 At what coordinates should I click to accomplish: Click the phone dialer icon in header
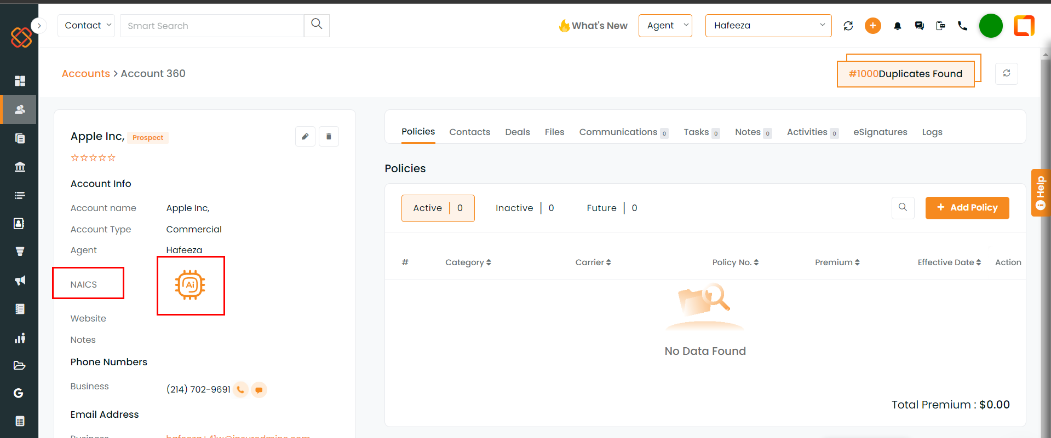(962, 26)
